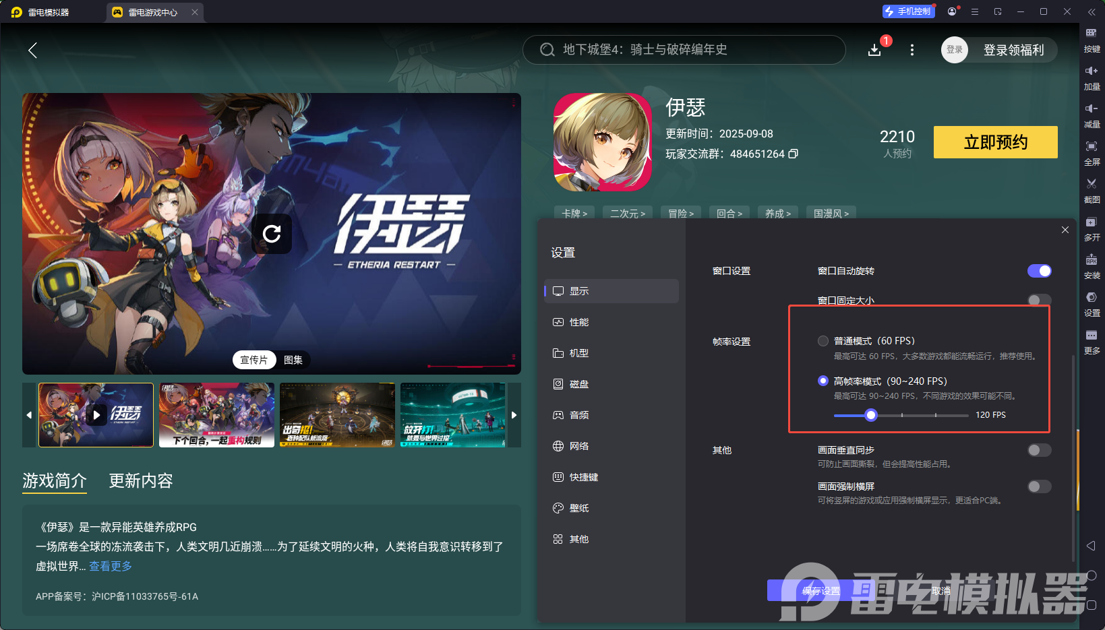Open the 多开 multi-instance tool

(1092, 228)
